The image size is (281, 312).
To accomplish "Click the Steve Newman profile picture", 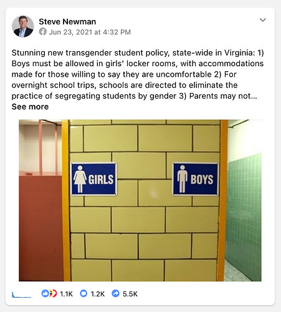I will [x=23, y=26].
